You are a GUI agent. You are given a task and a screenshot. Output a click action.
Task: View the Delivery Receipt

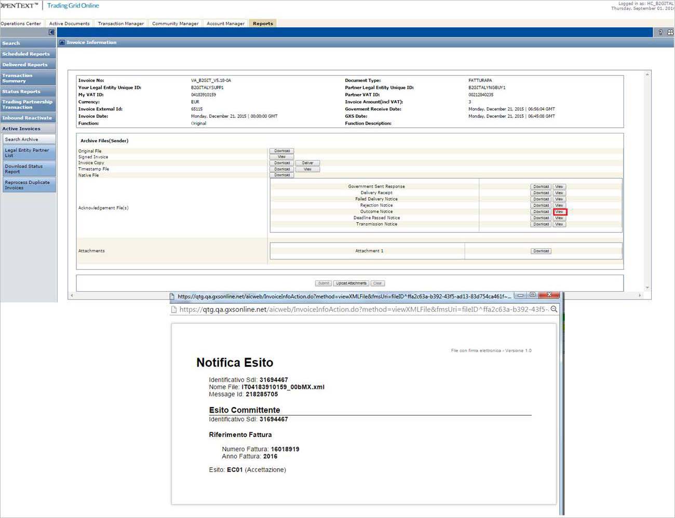(x=559, y=193)
